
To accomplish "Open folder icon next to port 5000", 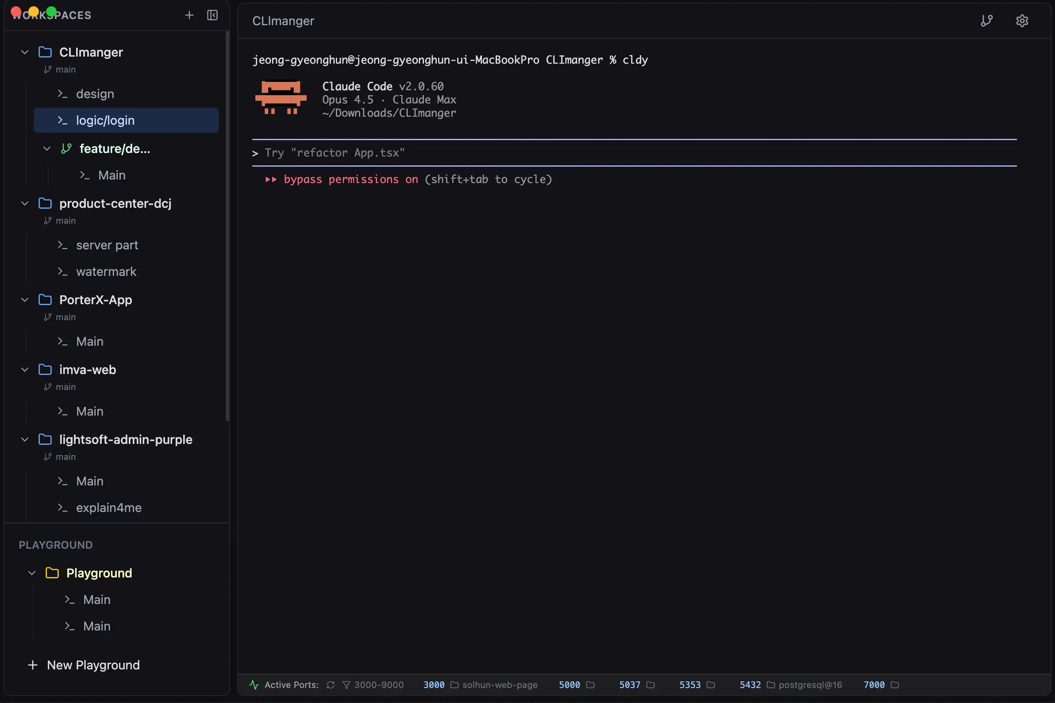I will (x=590, y=684).
